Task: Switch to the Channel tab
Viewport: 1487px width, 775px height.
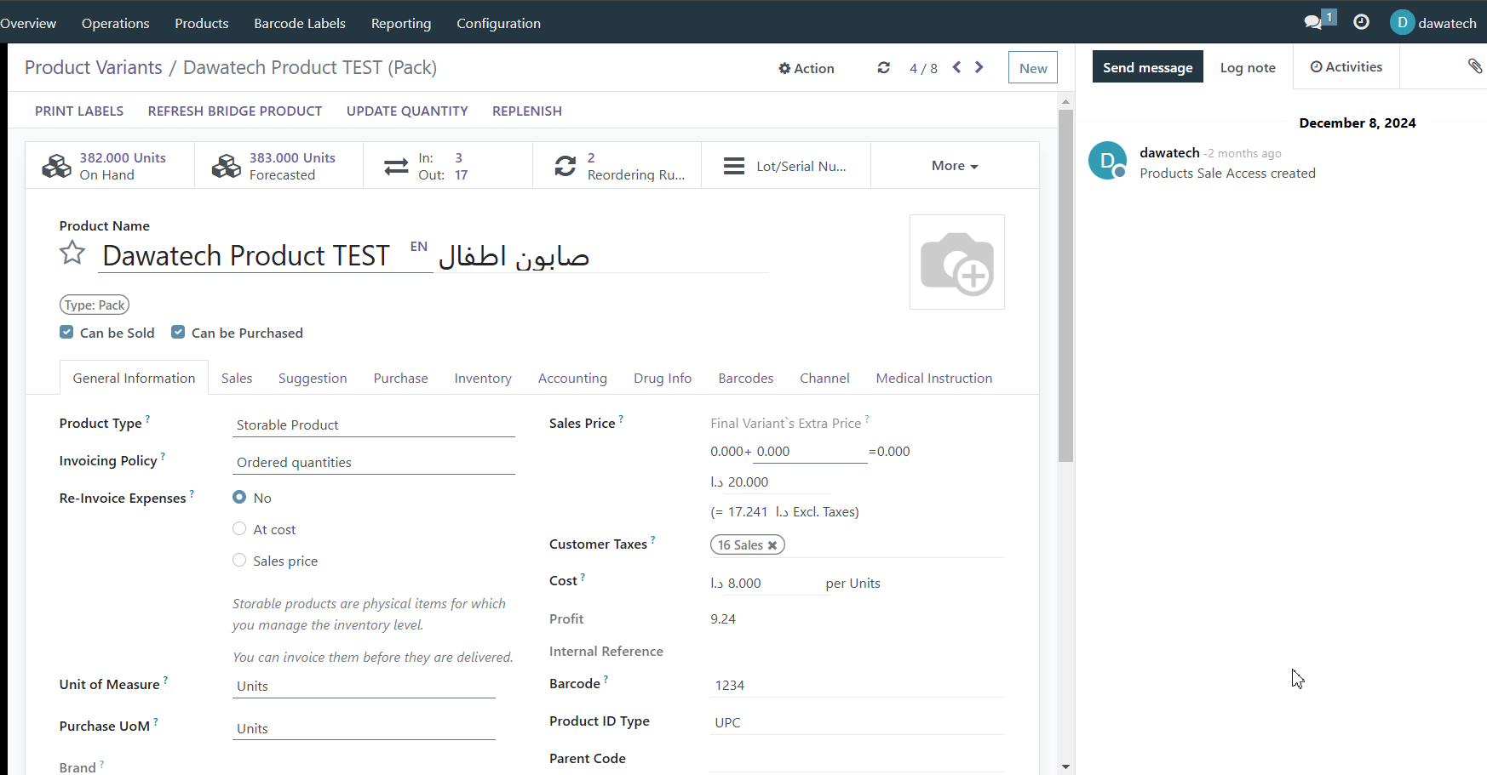Action: pyautogui.click(x=824, y=378)
